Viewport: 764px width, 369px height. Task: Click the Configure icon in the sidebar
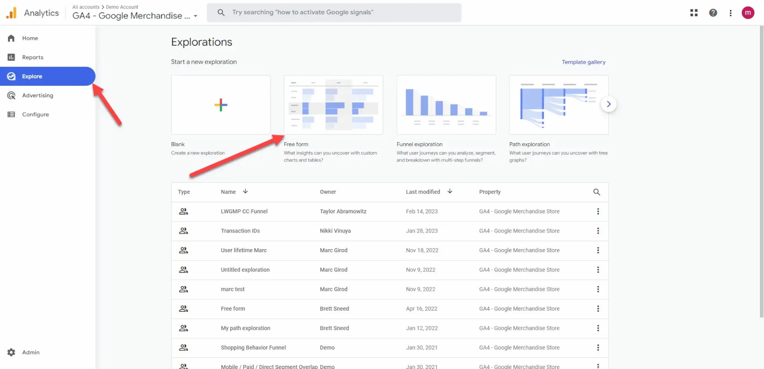pos(11,115)
